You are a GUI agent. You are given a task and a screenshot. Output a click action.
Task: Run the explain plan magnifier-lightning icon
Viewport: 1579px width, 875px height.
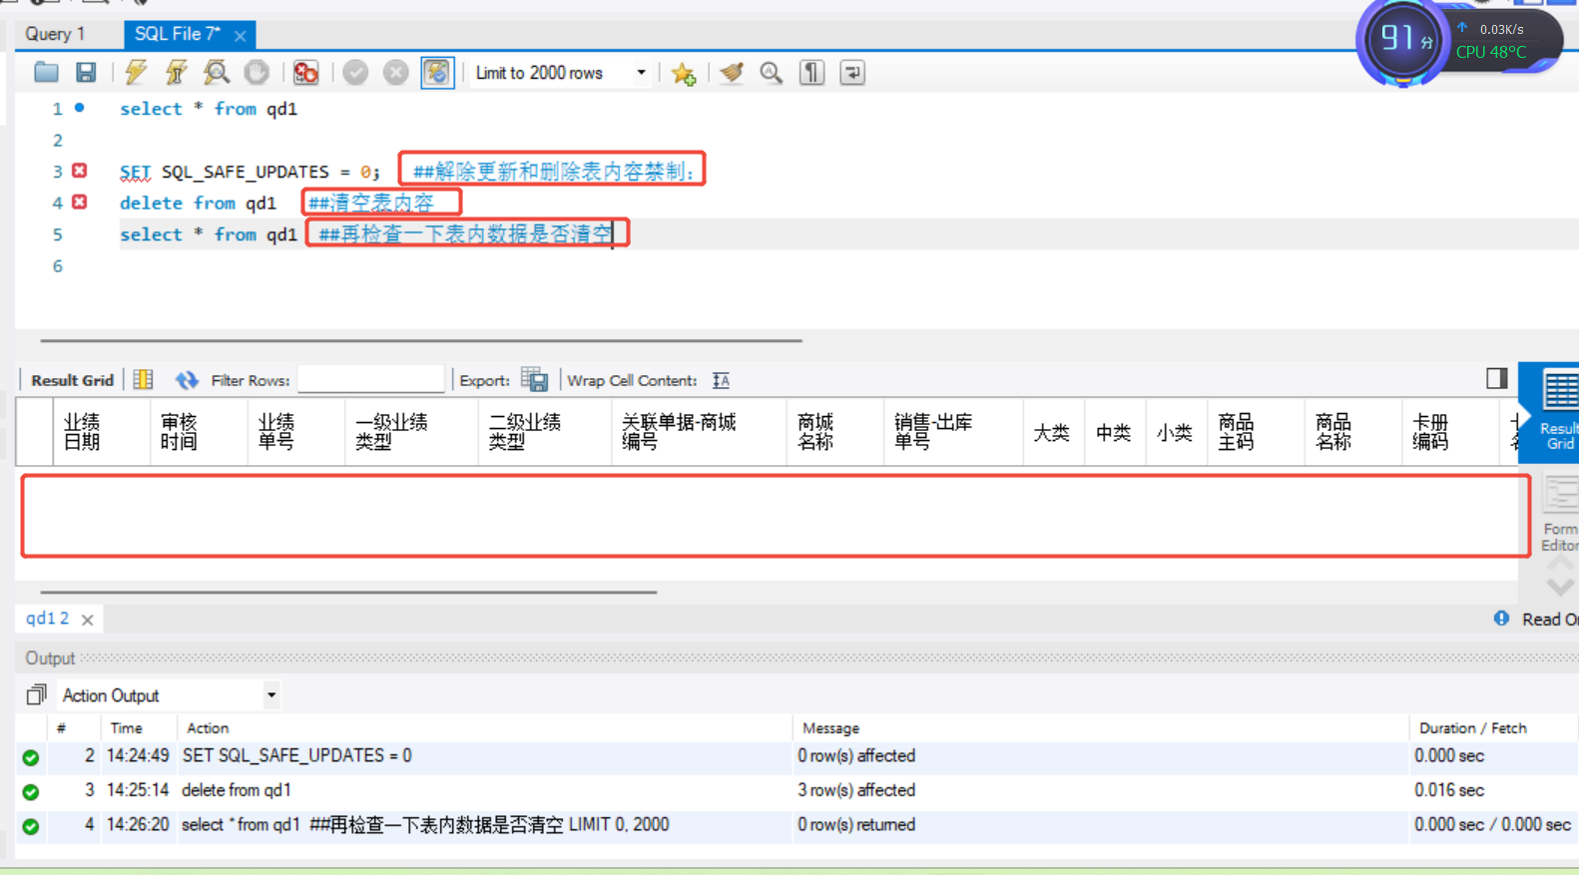coord(216,73)
